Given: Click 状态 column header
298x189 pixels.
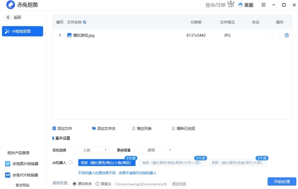Looking at the screenshot, I should coord(255,22).
